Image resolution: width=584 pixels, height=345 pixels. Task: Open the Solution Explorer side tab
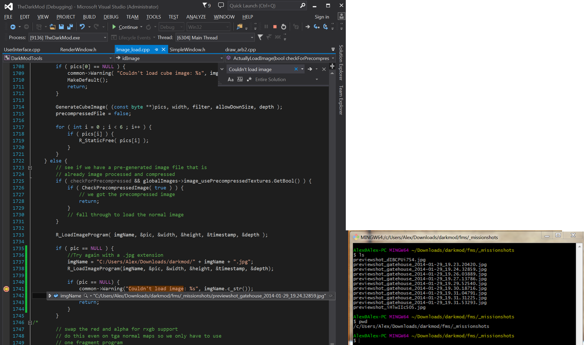(341, 63)
